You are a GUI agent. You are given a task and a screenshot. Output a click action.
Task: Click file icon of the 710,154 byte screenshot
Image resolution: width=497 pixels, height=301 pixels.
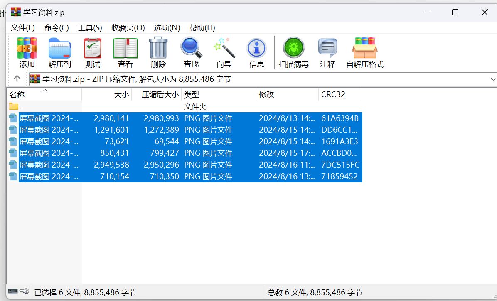[13, 176]
